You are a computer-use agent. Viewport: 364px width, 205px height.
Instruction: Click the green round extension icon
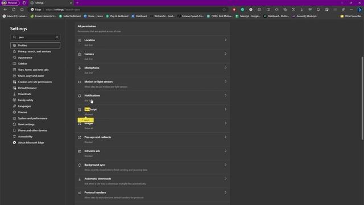coord(242,10)
